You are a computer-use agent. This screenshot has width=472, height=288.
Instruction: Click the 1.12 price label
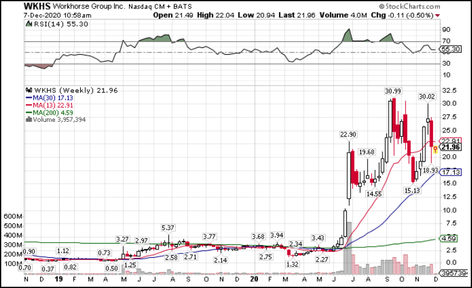tap(63, 250)
